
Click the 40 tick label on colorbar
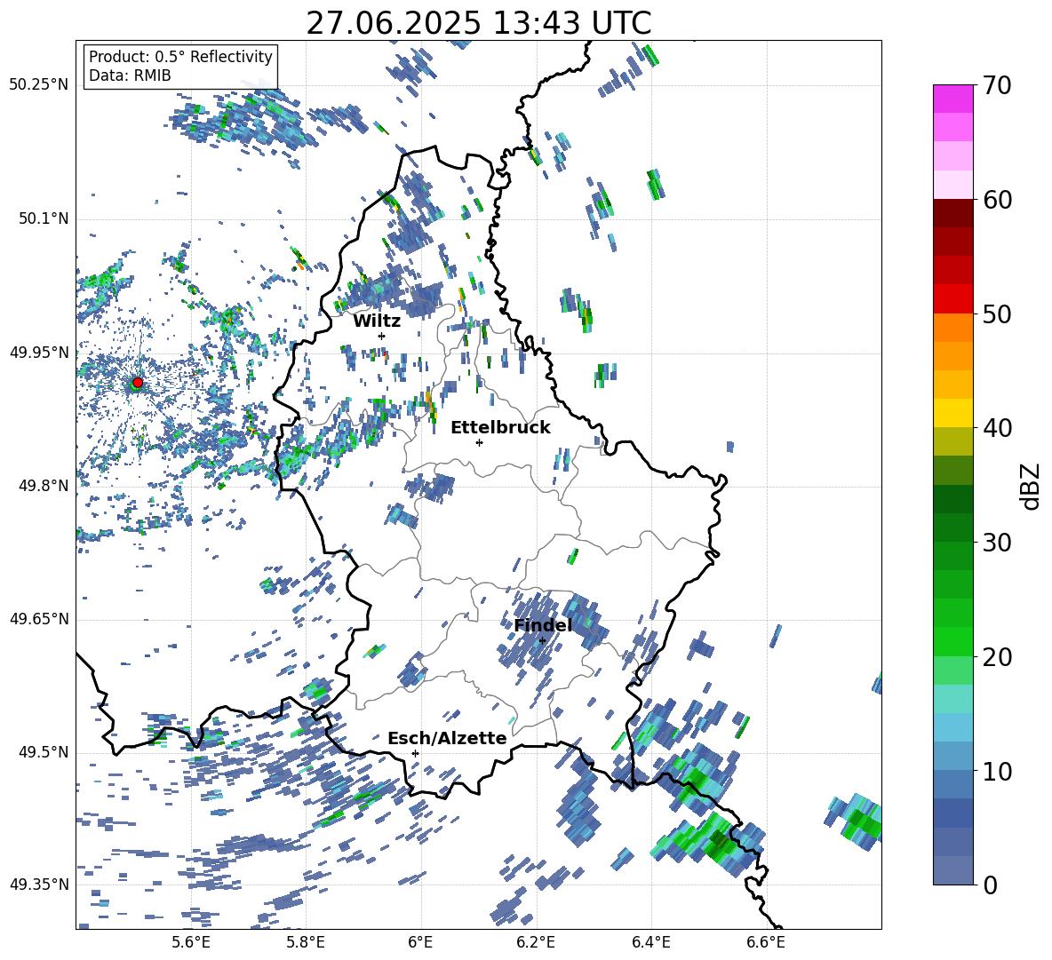pos(997,428)
